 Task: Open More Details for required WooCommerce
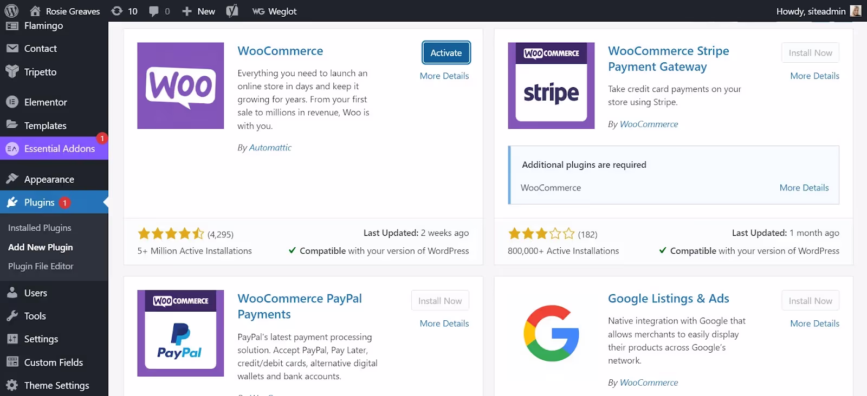tap(804, 188)
